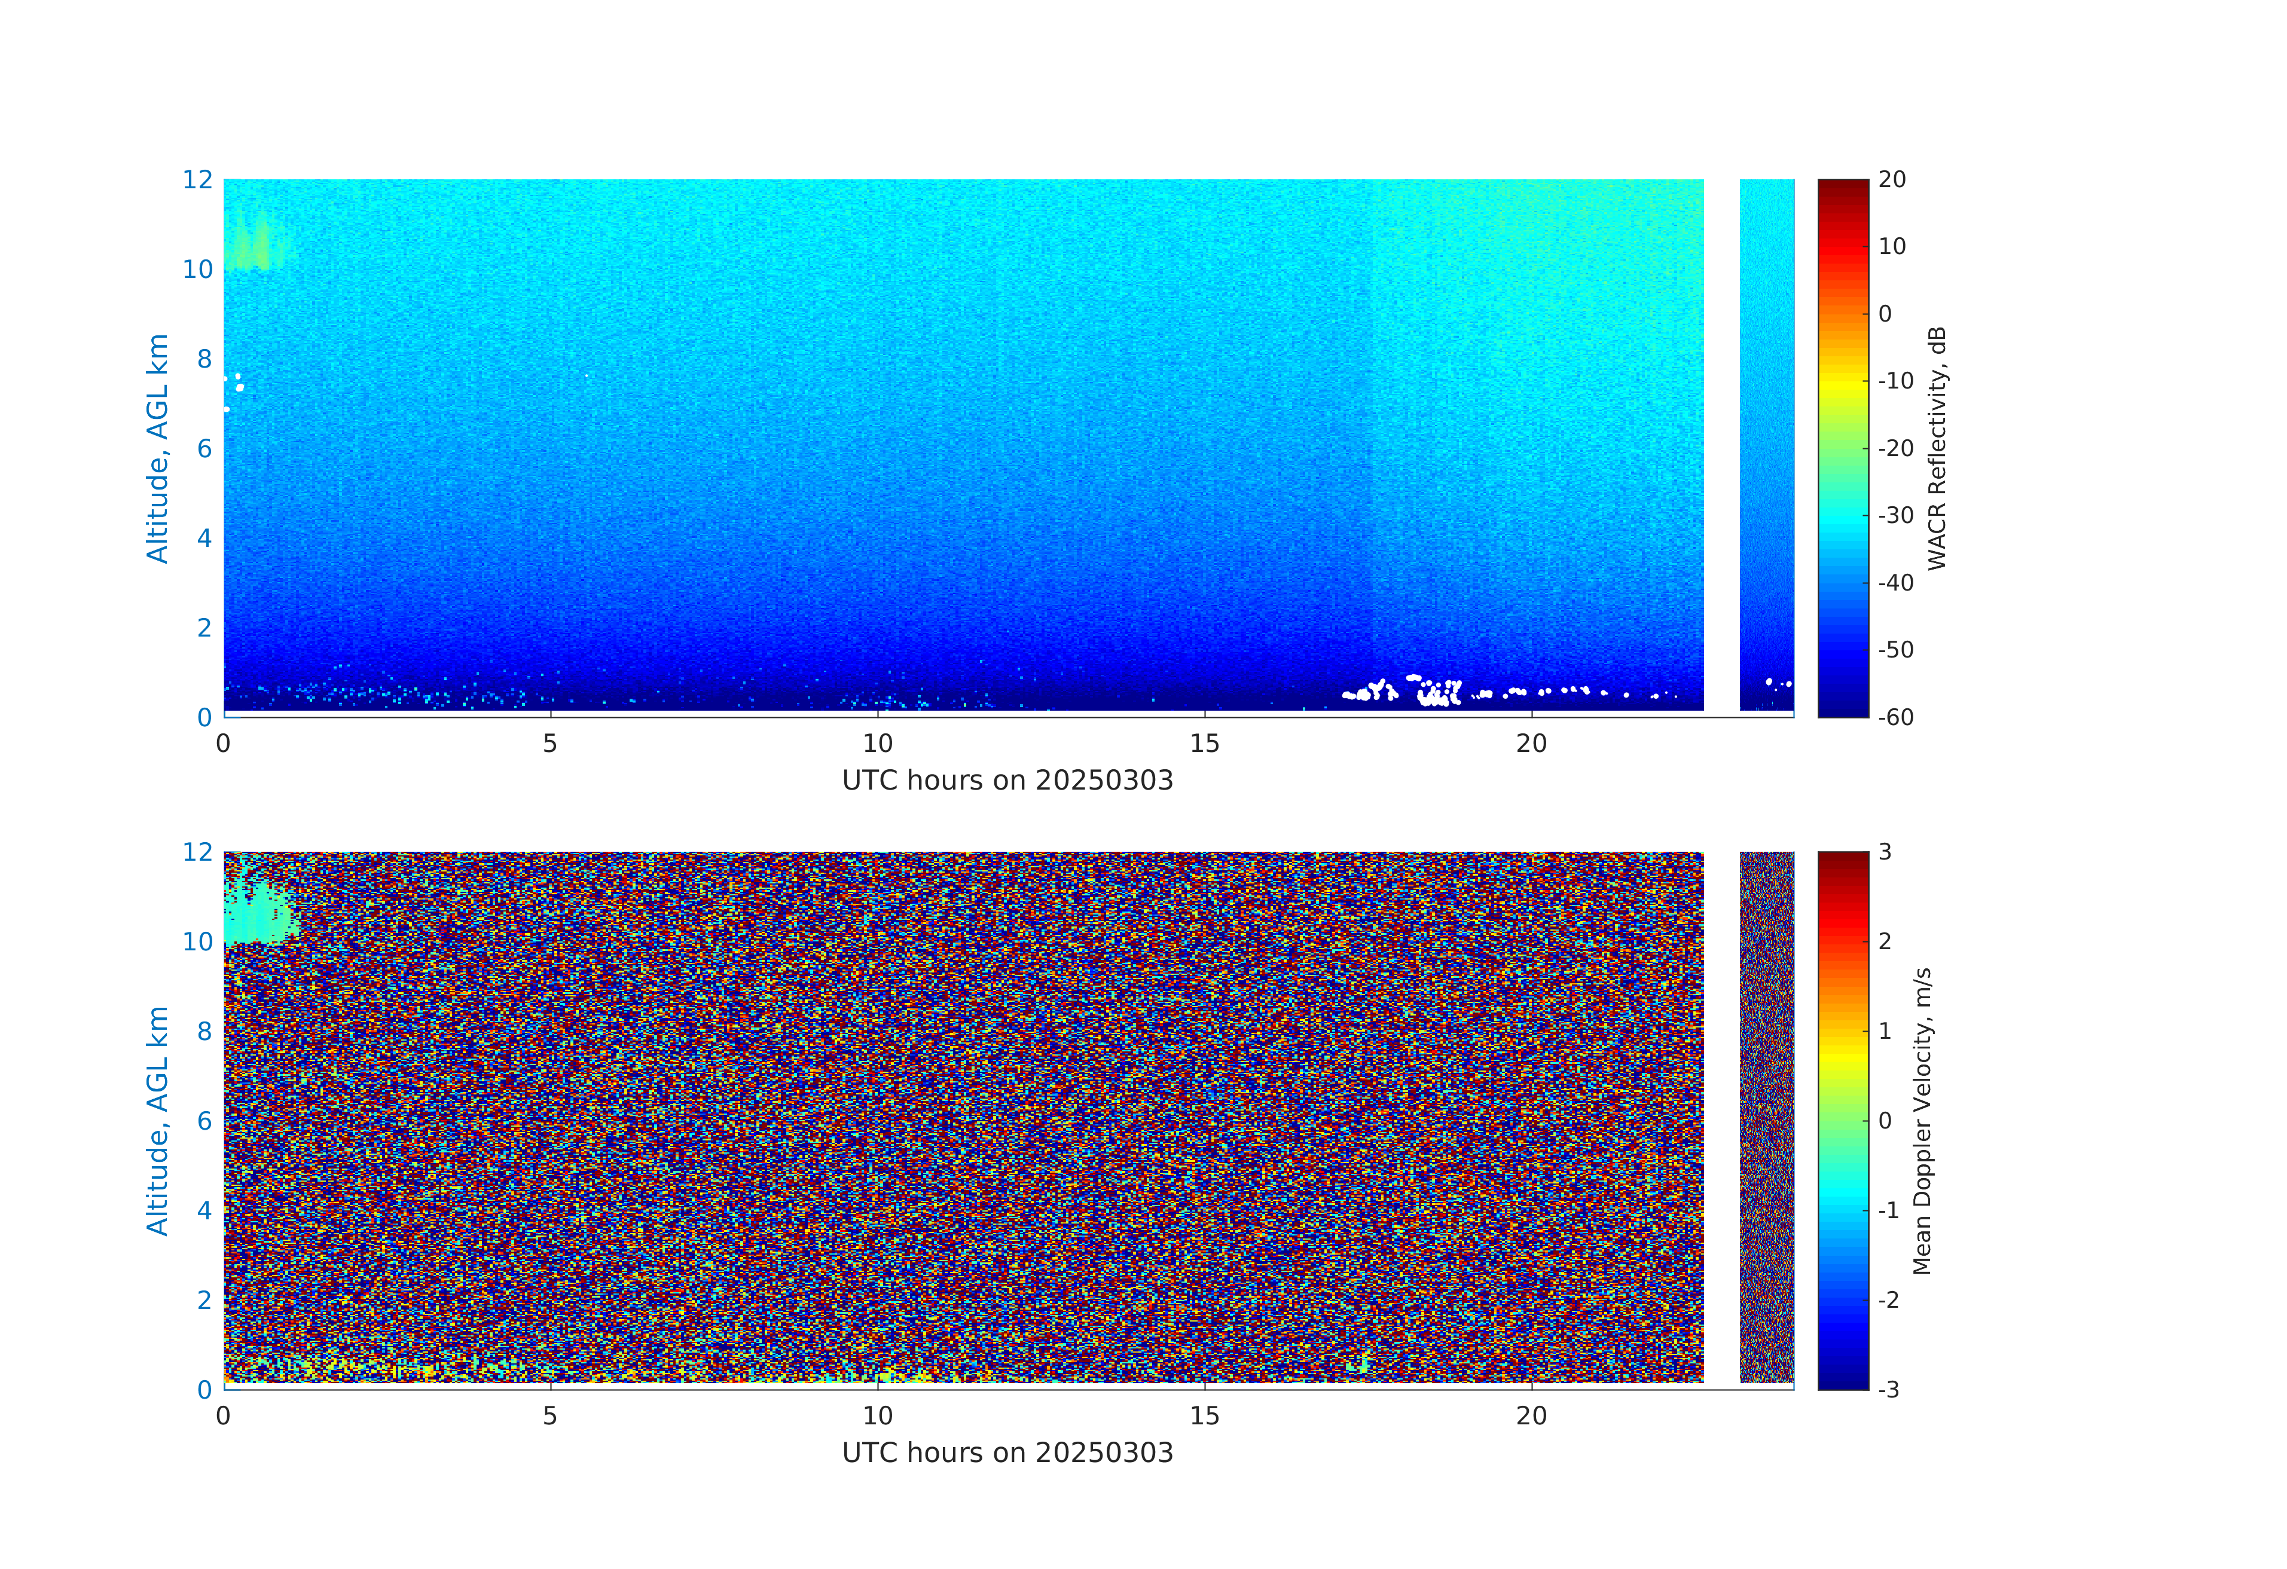Screen dimensions: 2287x1569
Task: Click bottom plot's UTC hours x-axis label
Action: pyautogui.click(x=1007, y=1453)
